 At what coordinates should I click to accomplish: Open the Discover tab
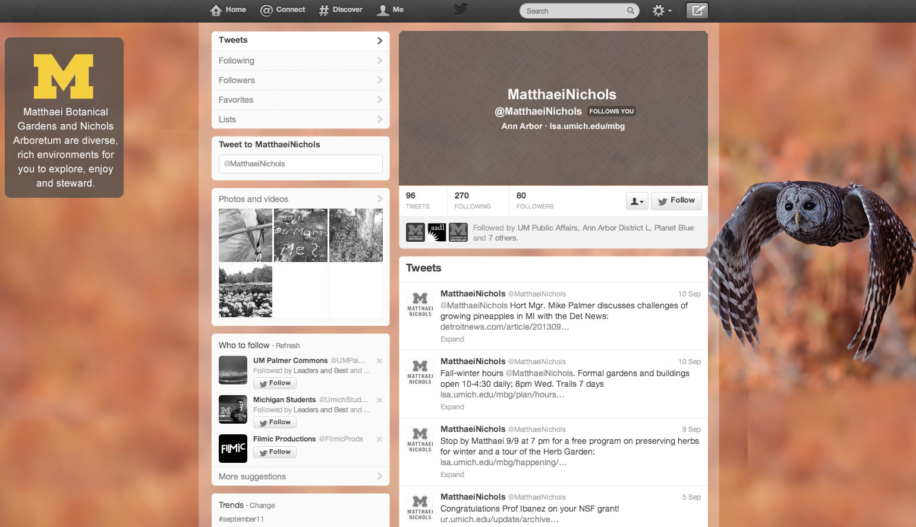[x=341, y=10]
